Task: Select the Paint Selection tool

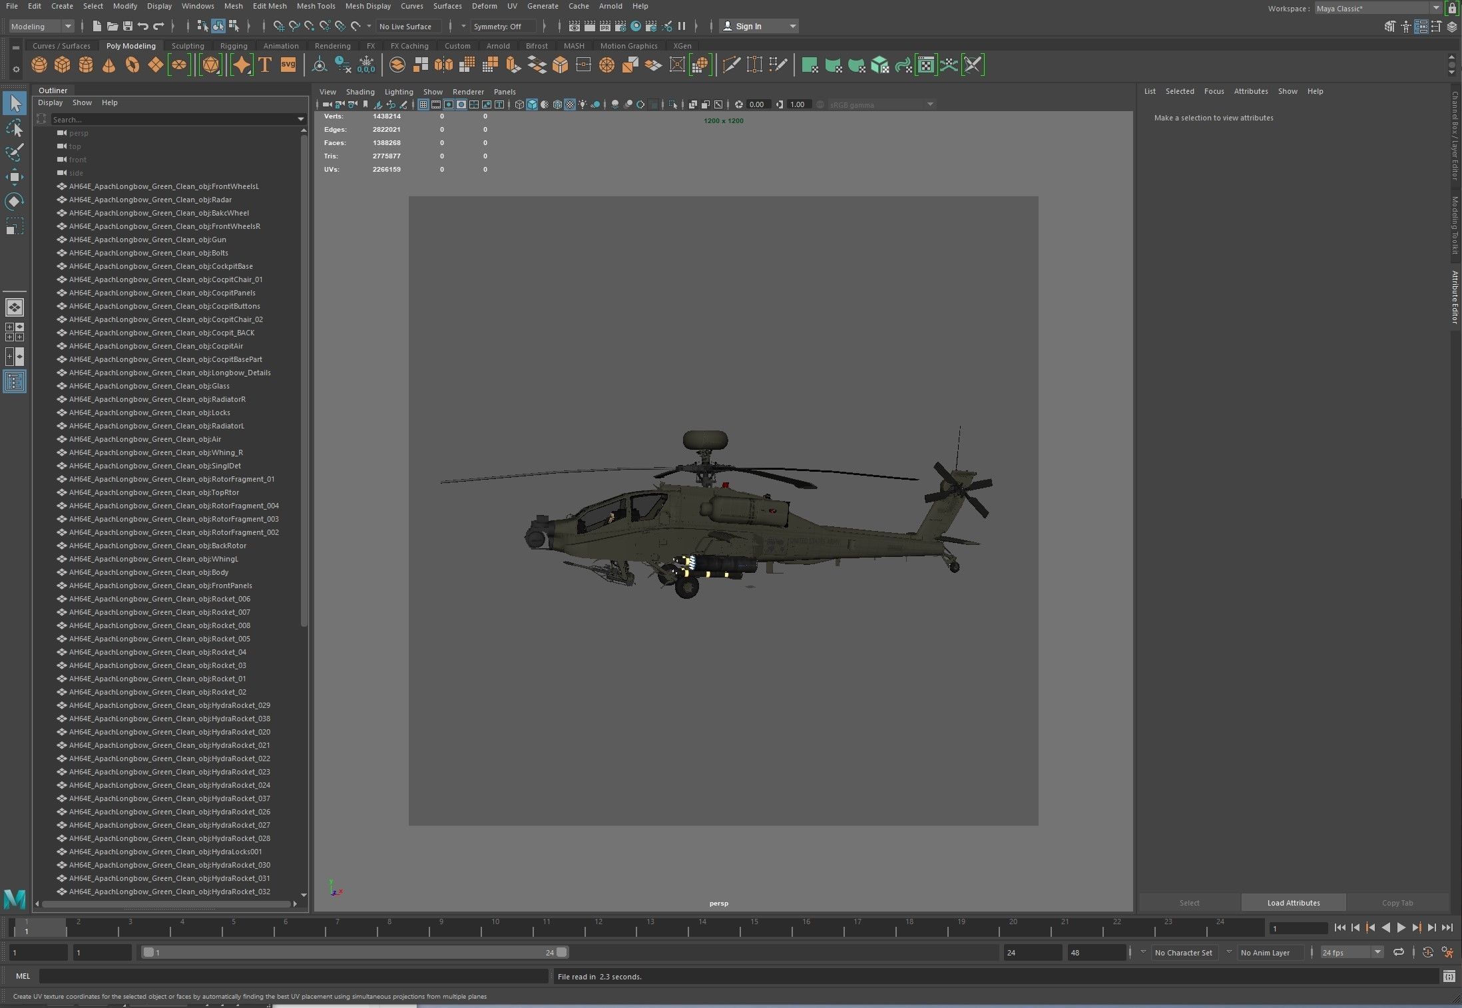Action: point(15,152)
